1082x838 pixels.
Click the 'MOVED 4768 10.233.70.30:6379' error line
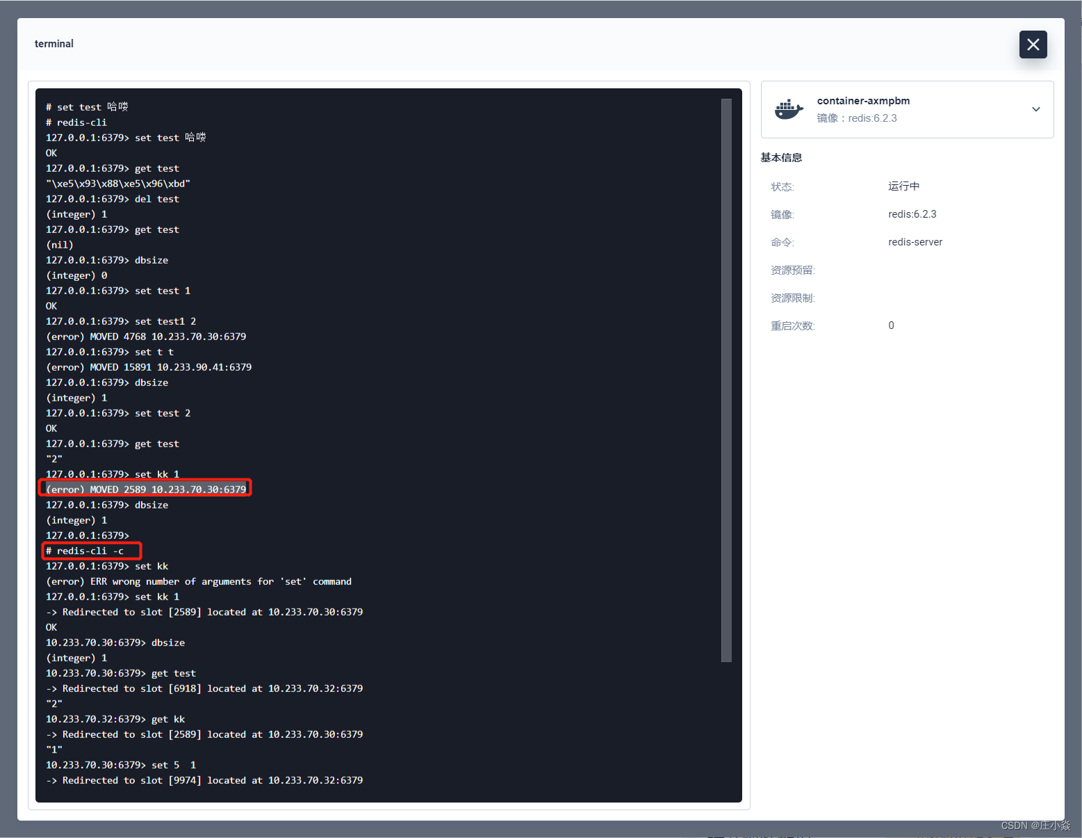pyautogui.click(x=146, y=337)
